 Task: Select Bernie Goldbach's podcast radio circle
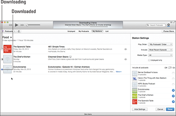click(173, 73)
